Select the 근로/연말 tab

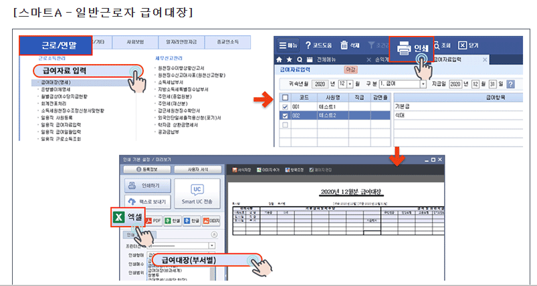coord(57,45)
